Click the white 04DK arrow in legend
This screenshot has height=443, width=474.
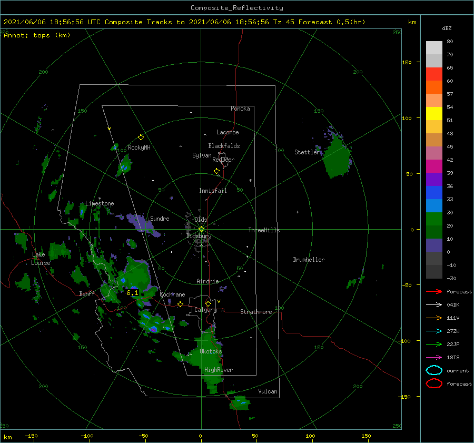coord(434,304)
